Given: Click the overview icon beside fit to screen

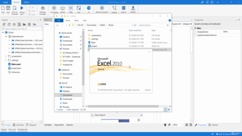Looking at the screenshot, I should click(191, 125).
